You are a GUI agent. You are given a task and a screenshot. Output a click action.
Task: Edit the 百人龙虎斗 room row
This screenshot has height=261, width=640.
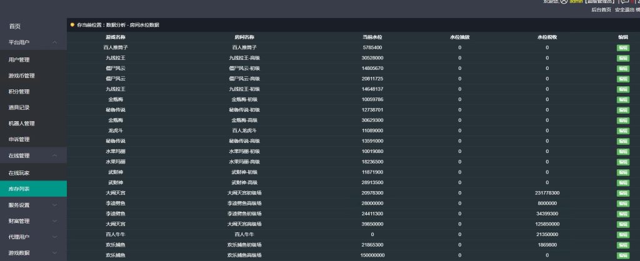(623, 131)
